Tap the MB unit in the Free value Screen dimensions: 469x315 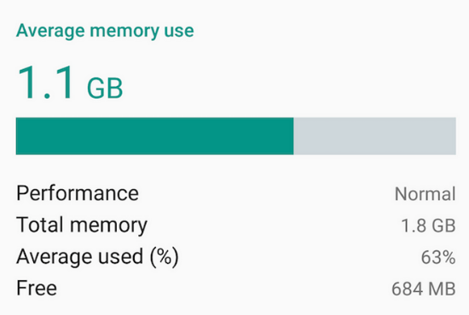[442, 289]
